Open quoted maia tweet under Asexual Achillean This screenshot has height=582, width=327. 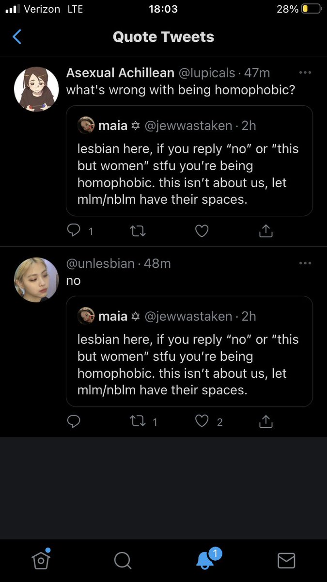[189, 161]
